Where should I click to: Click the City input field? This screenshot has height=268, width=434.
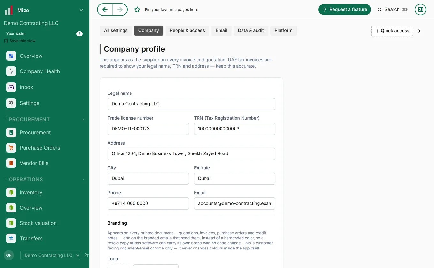(148, 179)
